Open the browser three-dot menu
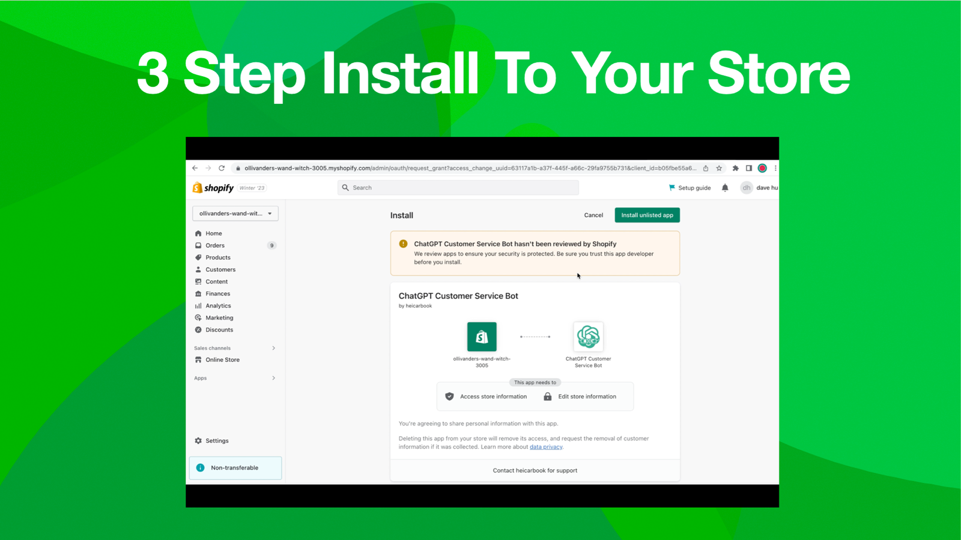The image size is (961, 540). click(775, 168)
